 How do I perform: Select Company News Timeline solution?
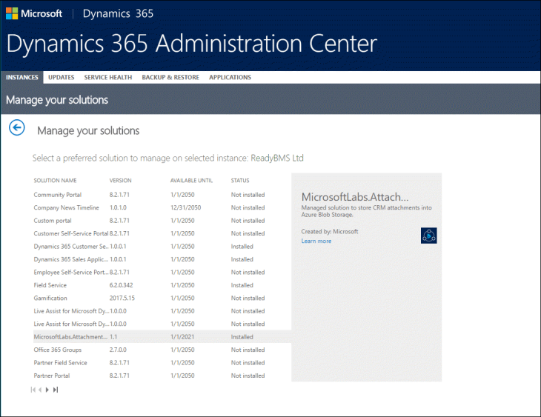162,207
